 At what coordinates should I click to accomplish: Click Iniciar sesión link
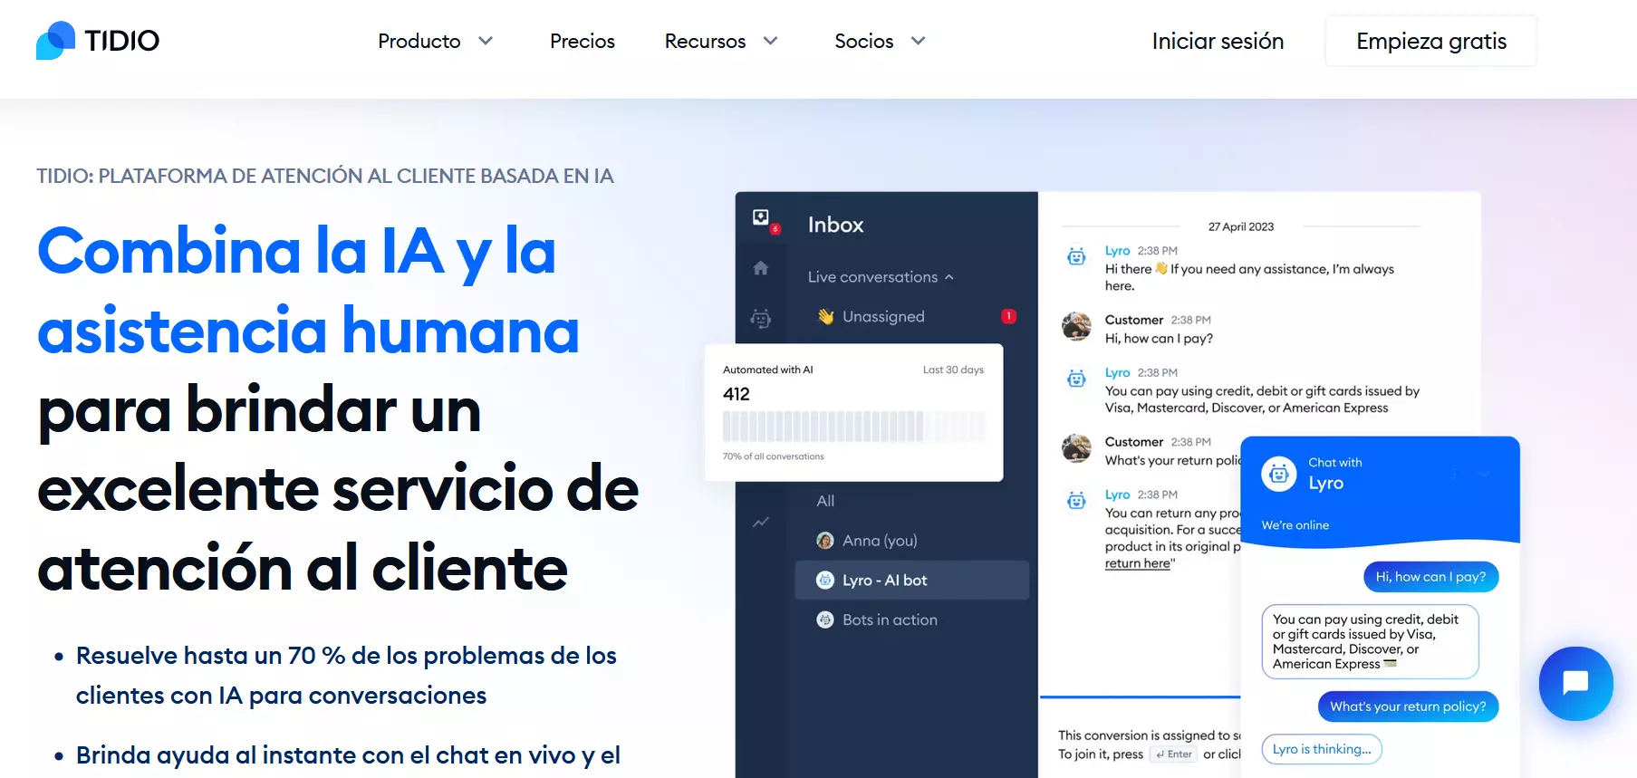[x=1218, y=41]
